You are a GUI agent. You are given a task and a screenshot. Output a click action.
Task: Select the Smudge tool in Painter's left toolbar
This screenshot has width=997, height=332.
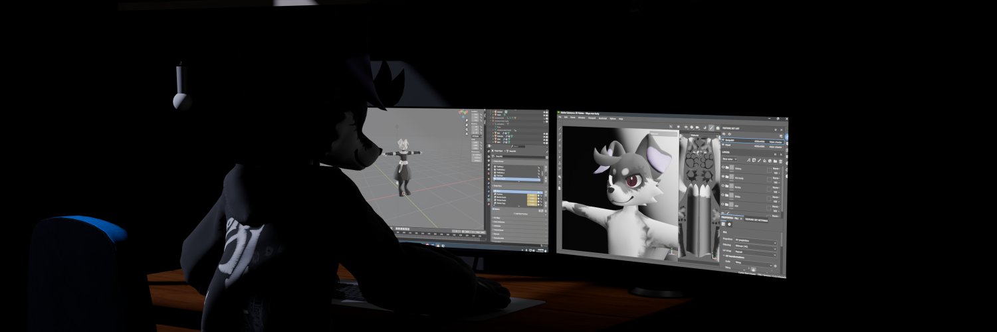(x=560, y=151)
